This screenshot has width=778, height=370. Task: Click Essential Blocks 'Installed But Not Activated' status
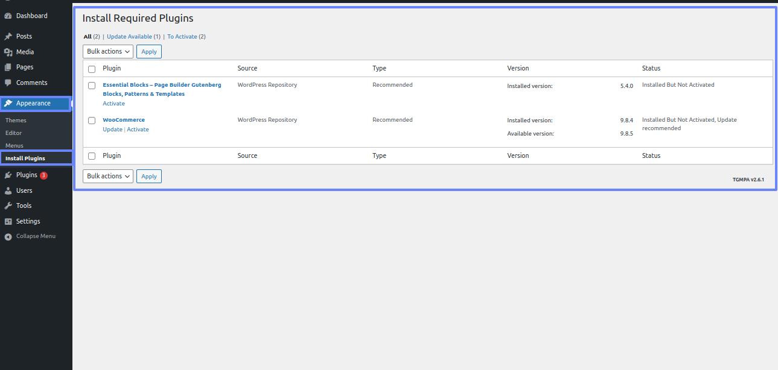point(678,85)
